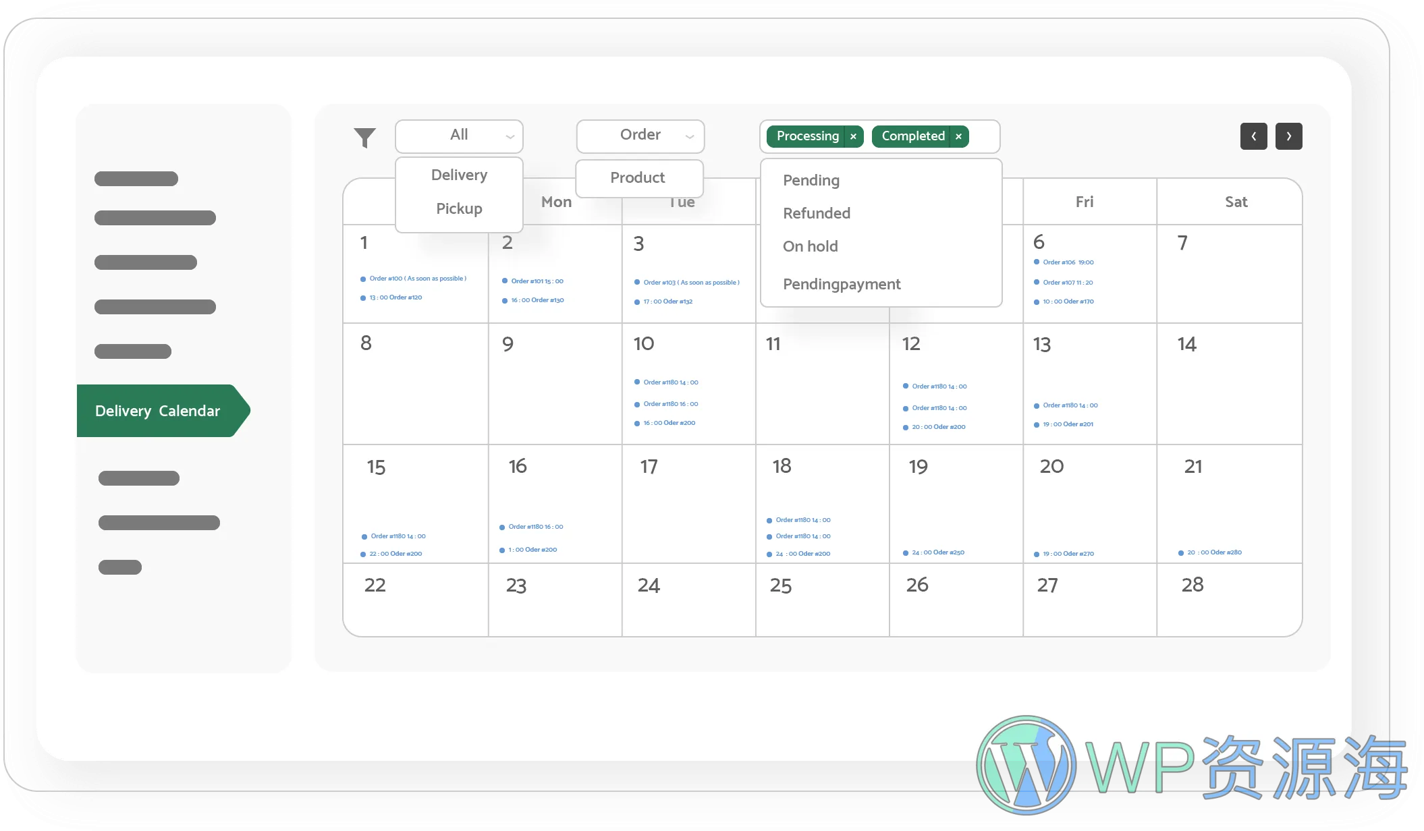The width and height of the screenshot is (1424, 831).
Task: Click the Product filter option
Action: (636, 177)
